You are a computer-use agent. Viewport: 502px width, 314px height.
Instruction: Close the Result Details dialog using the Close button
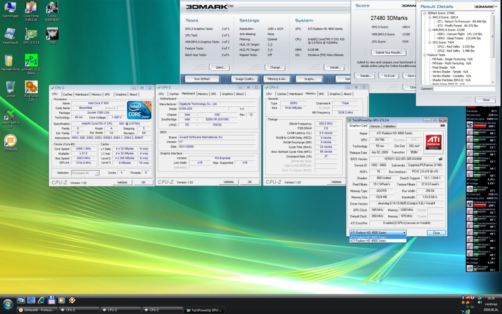point(486,100)
